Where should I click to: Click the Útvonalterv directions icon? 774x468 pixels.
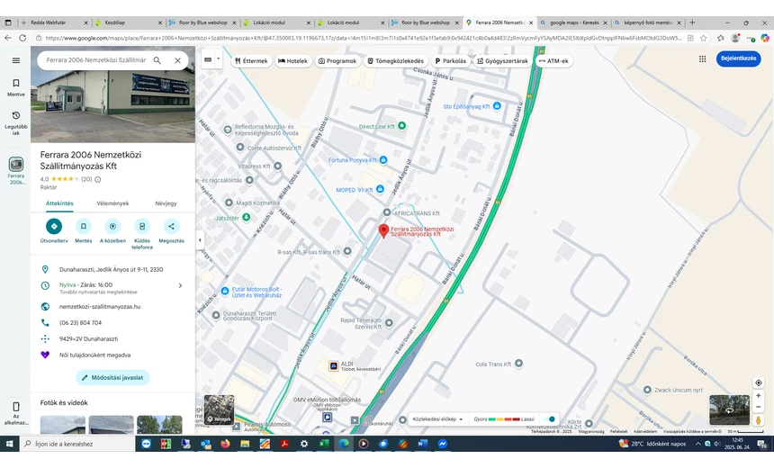tap(54, 227)
